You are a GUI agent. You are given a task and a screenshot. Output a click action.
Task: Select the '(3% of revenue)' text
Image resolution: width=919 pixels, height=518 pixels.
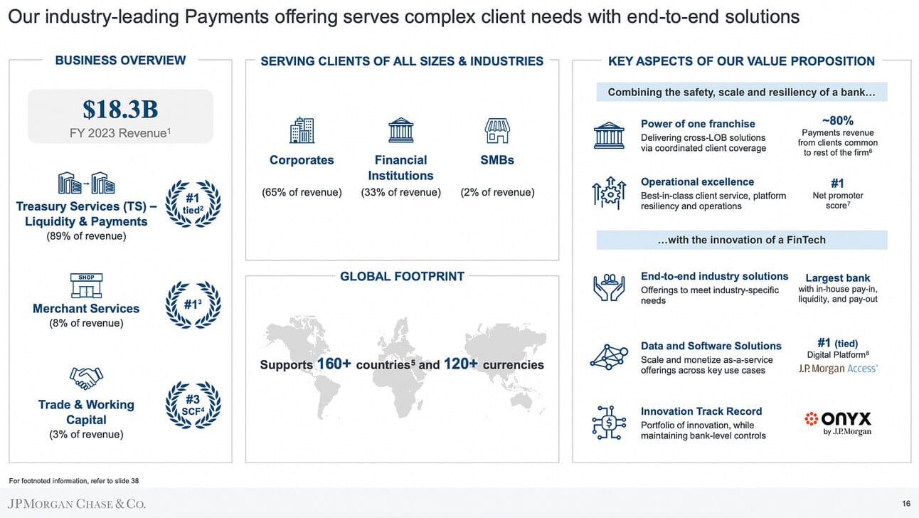86,434
